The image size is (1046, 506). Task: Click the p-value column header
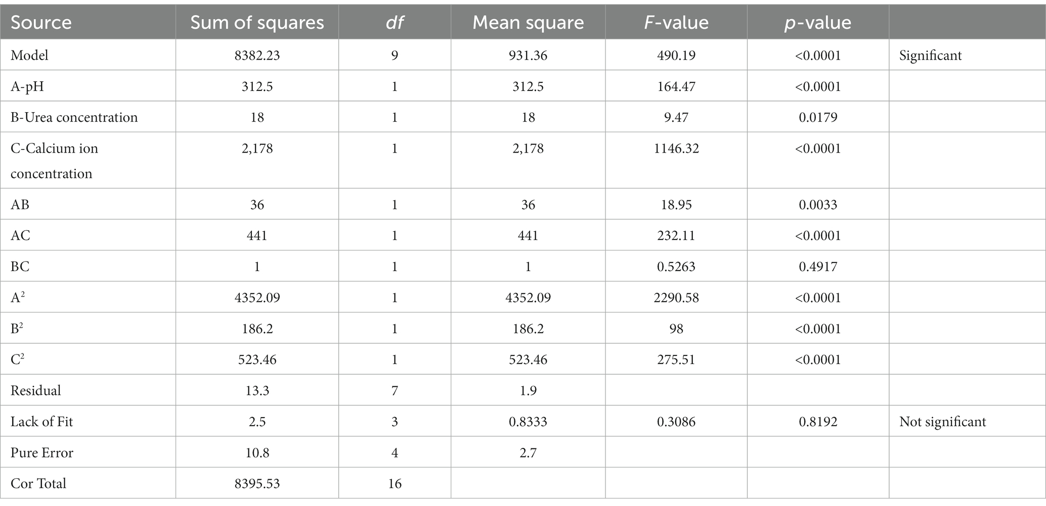818,23
